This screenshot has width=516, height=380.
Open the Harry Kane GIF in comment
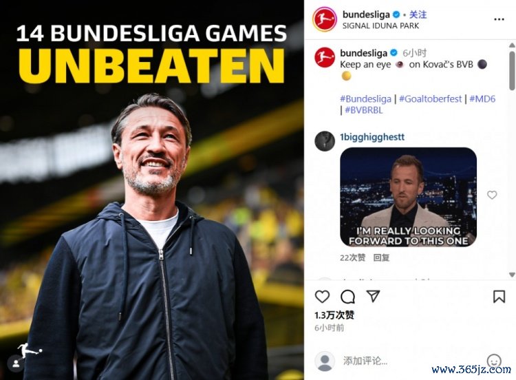(x=408, y=197)
